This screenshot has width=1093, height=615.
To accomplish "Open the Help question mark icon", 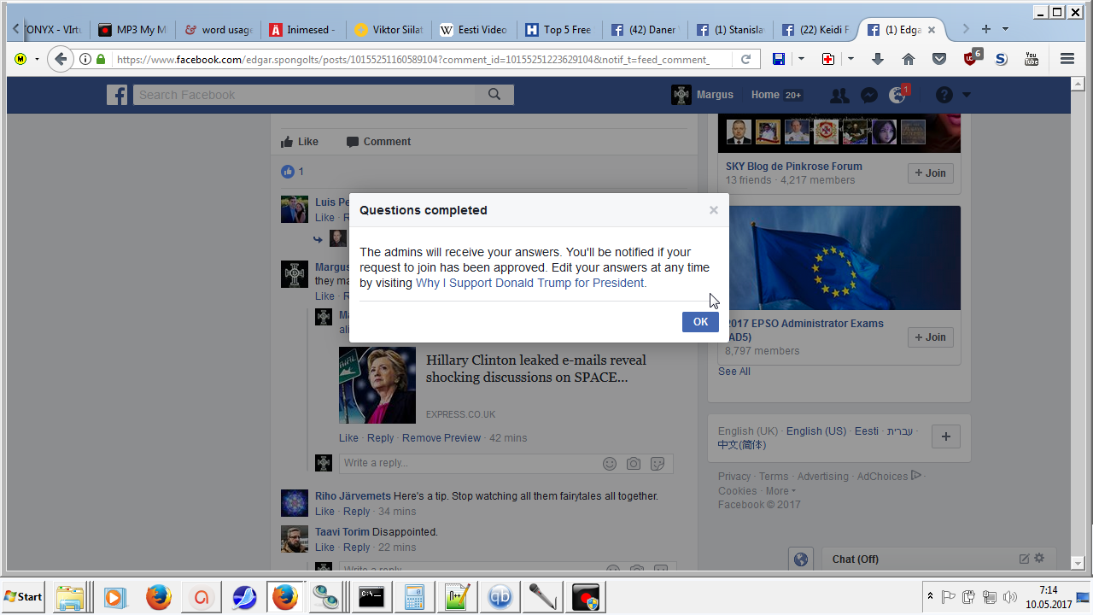I will tap(944, 95).
